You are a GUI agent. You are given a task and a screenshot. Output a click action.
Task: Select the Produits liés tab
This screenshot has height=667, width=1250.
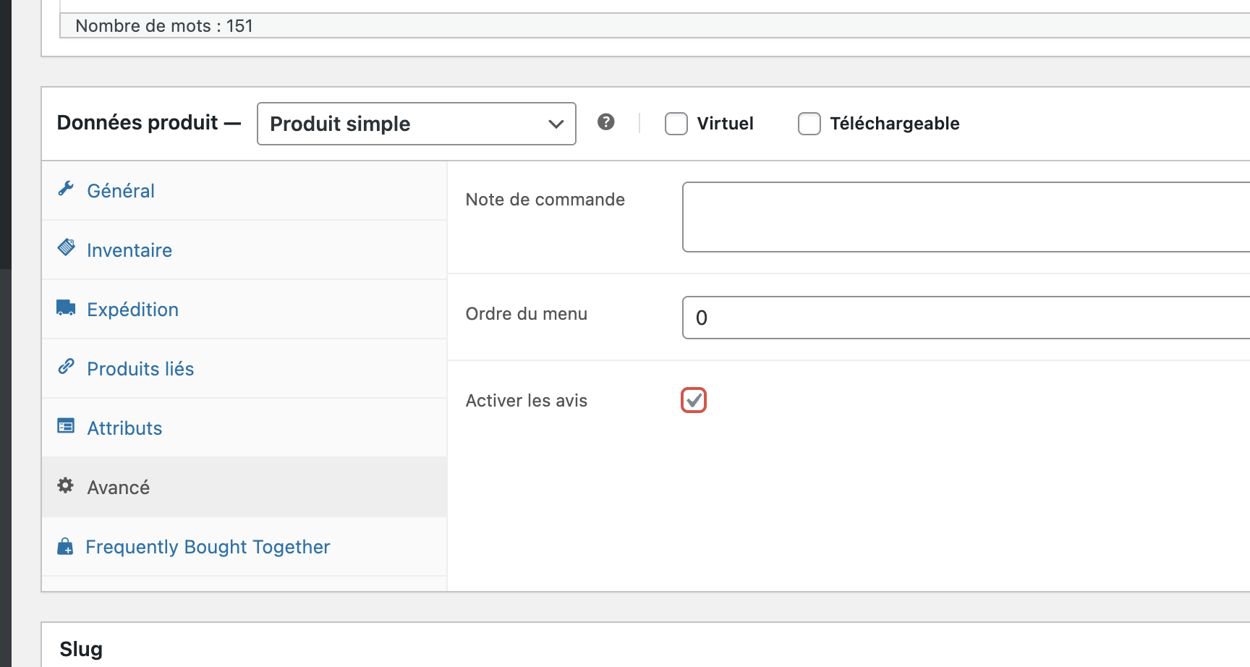click(x=140, y=369)
